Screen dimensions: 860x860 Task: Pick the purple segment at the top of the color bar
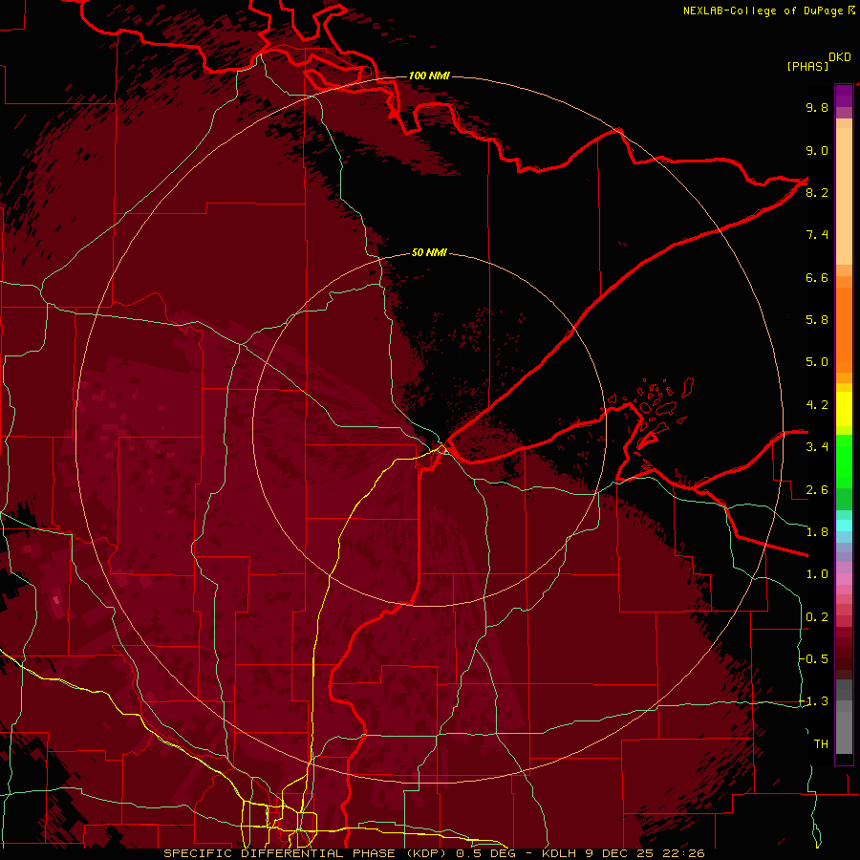pyautogui.click(x=844, y=96)
